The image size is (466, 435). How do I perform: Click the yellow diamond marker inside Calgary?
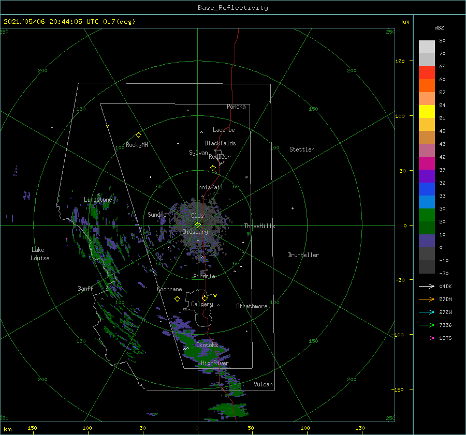tap(205, 298)
